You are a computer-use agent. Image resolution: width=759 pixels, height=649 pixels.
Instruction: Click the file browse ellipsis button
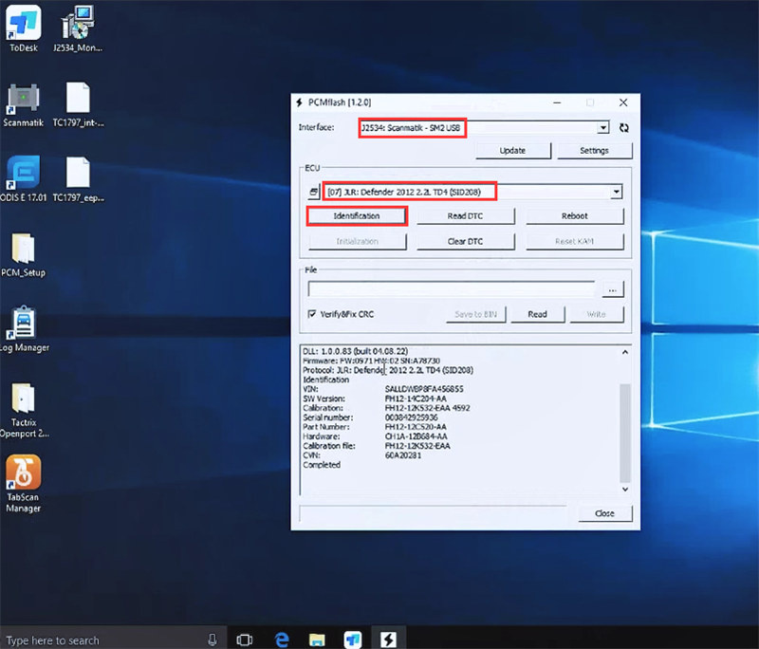pos(613,288)
